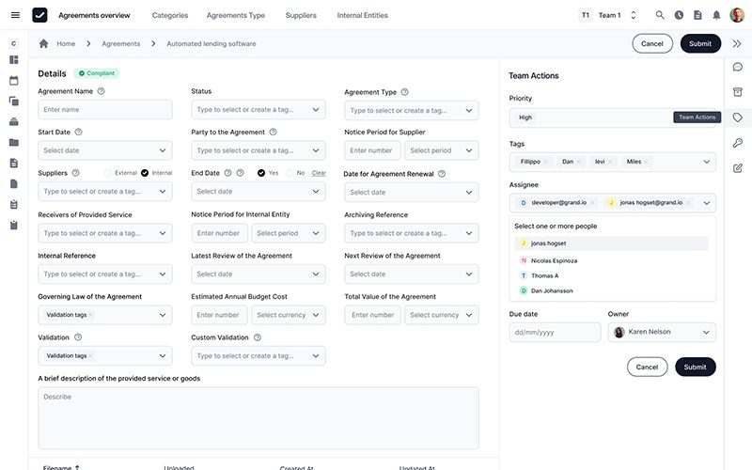
Task: Select the External suppliers radio
Action: 107,173
